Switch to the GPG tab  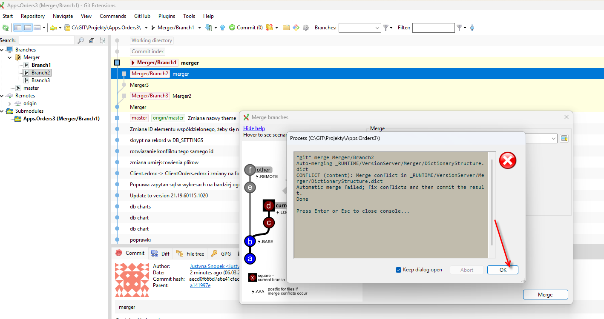click(x=221, y=253)
